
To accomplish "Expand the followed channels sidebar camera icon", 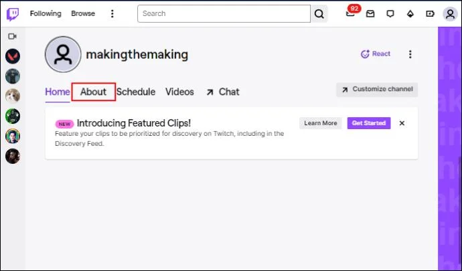I will tap(12, 36).
